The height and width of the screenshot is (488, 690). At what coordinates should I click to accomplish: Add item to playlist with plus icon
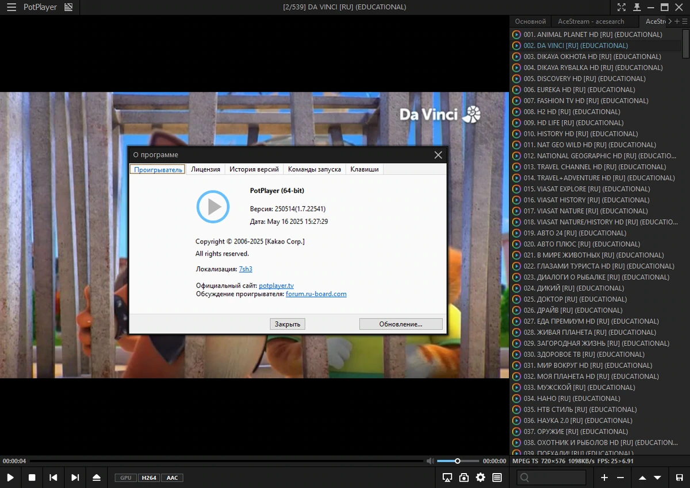(604, 477)
